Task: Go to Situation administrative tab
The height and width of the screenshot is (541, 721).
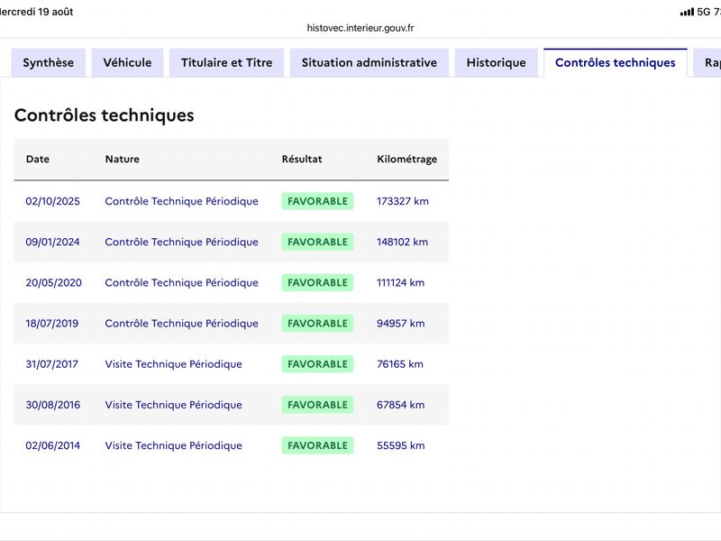Action: 370,62
